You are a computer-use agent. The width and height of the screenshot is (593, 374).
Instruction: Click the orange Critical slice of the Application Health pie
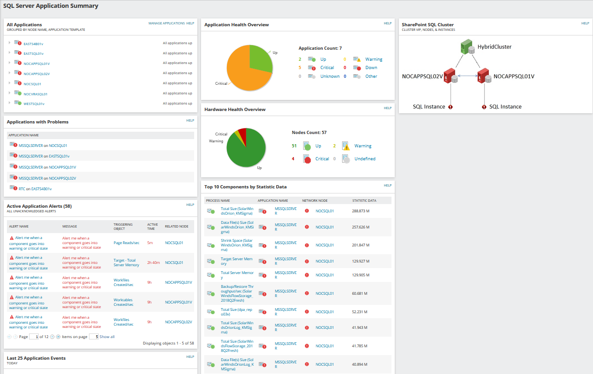tap(244, 74)
